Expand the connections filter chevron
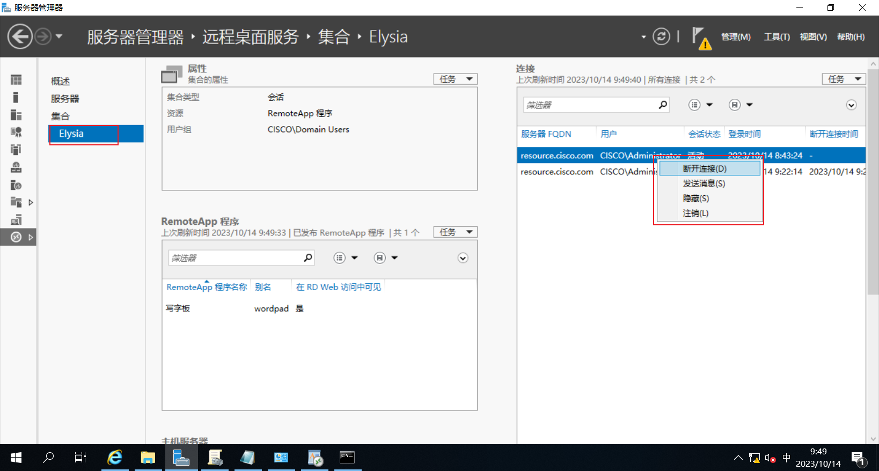The height and width of the screenshot is (471, 879). pyautogui.click(x=851, y=105)
